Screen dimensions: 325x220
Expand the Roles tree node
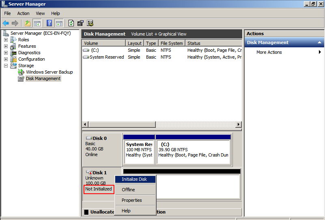click(6, 40)
